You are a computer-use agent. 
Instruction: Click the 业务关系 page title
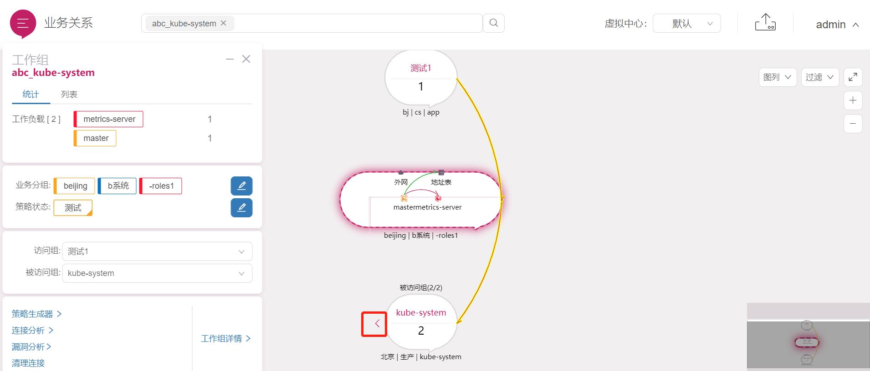click(x=68, y=23)
